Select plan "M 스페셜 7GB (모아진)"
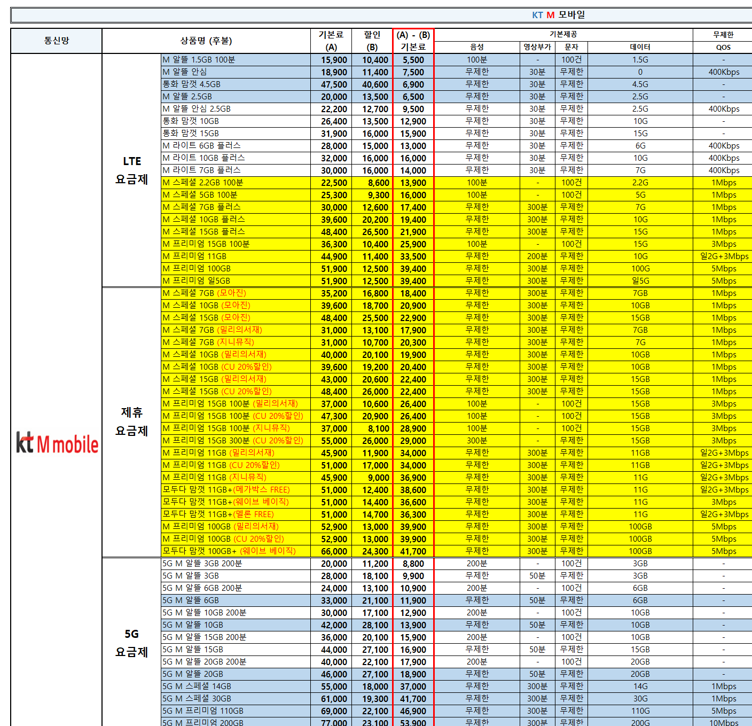 (204, 293)
